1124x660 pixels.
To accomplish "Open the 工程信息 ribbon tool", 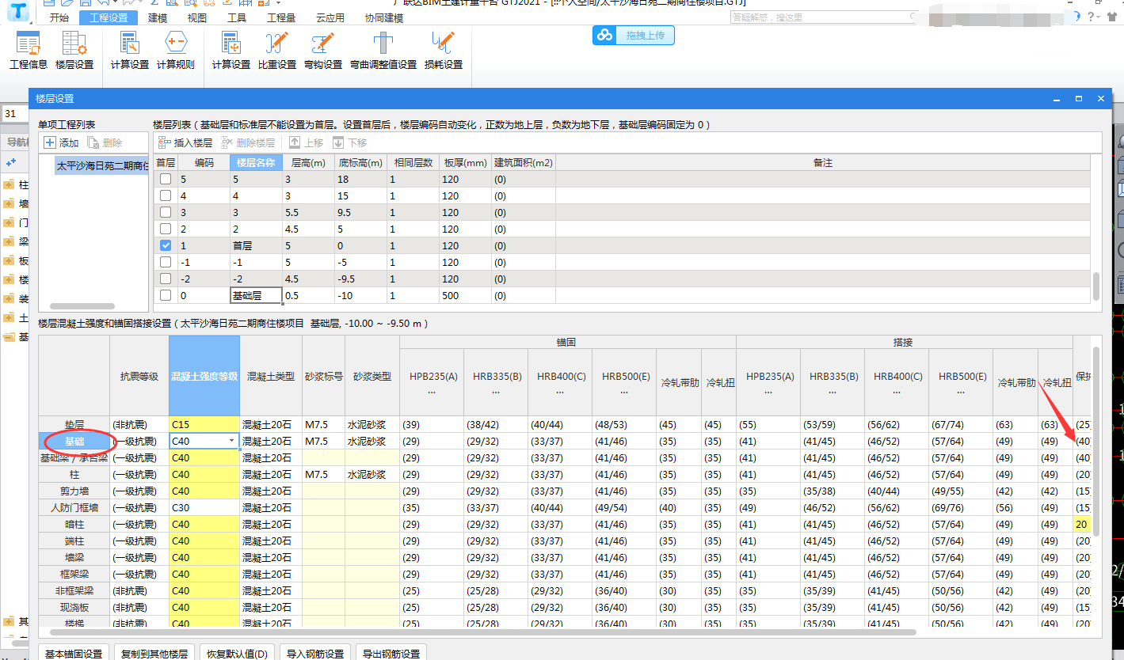I will 29,51.
